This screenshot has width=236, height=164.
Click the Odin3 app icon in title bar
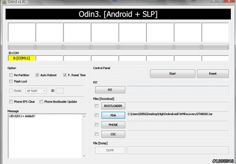click(4, 2)
